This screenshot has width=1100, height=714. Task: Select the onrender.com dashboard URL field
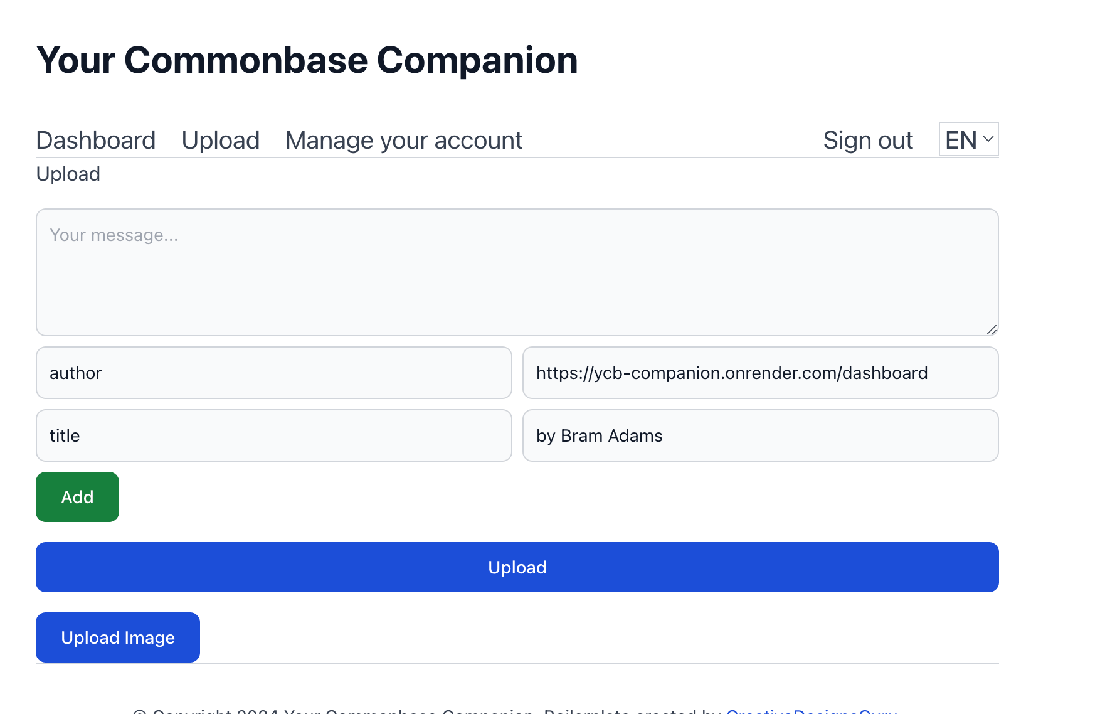click(x=760, y=373)
